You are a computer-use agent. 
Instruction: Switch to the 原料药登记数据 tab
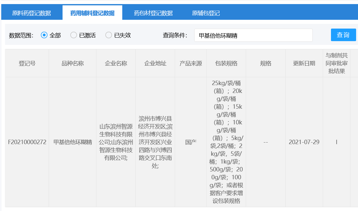coord(31,13)
